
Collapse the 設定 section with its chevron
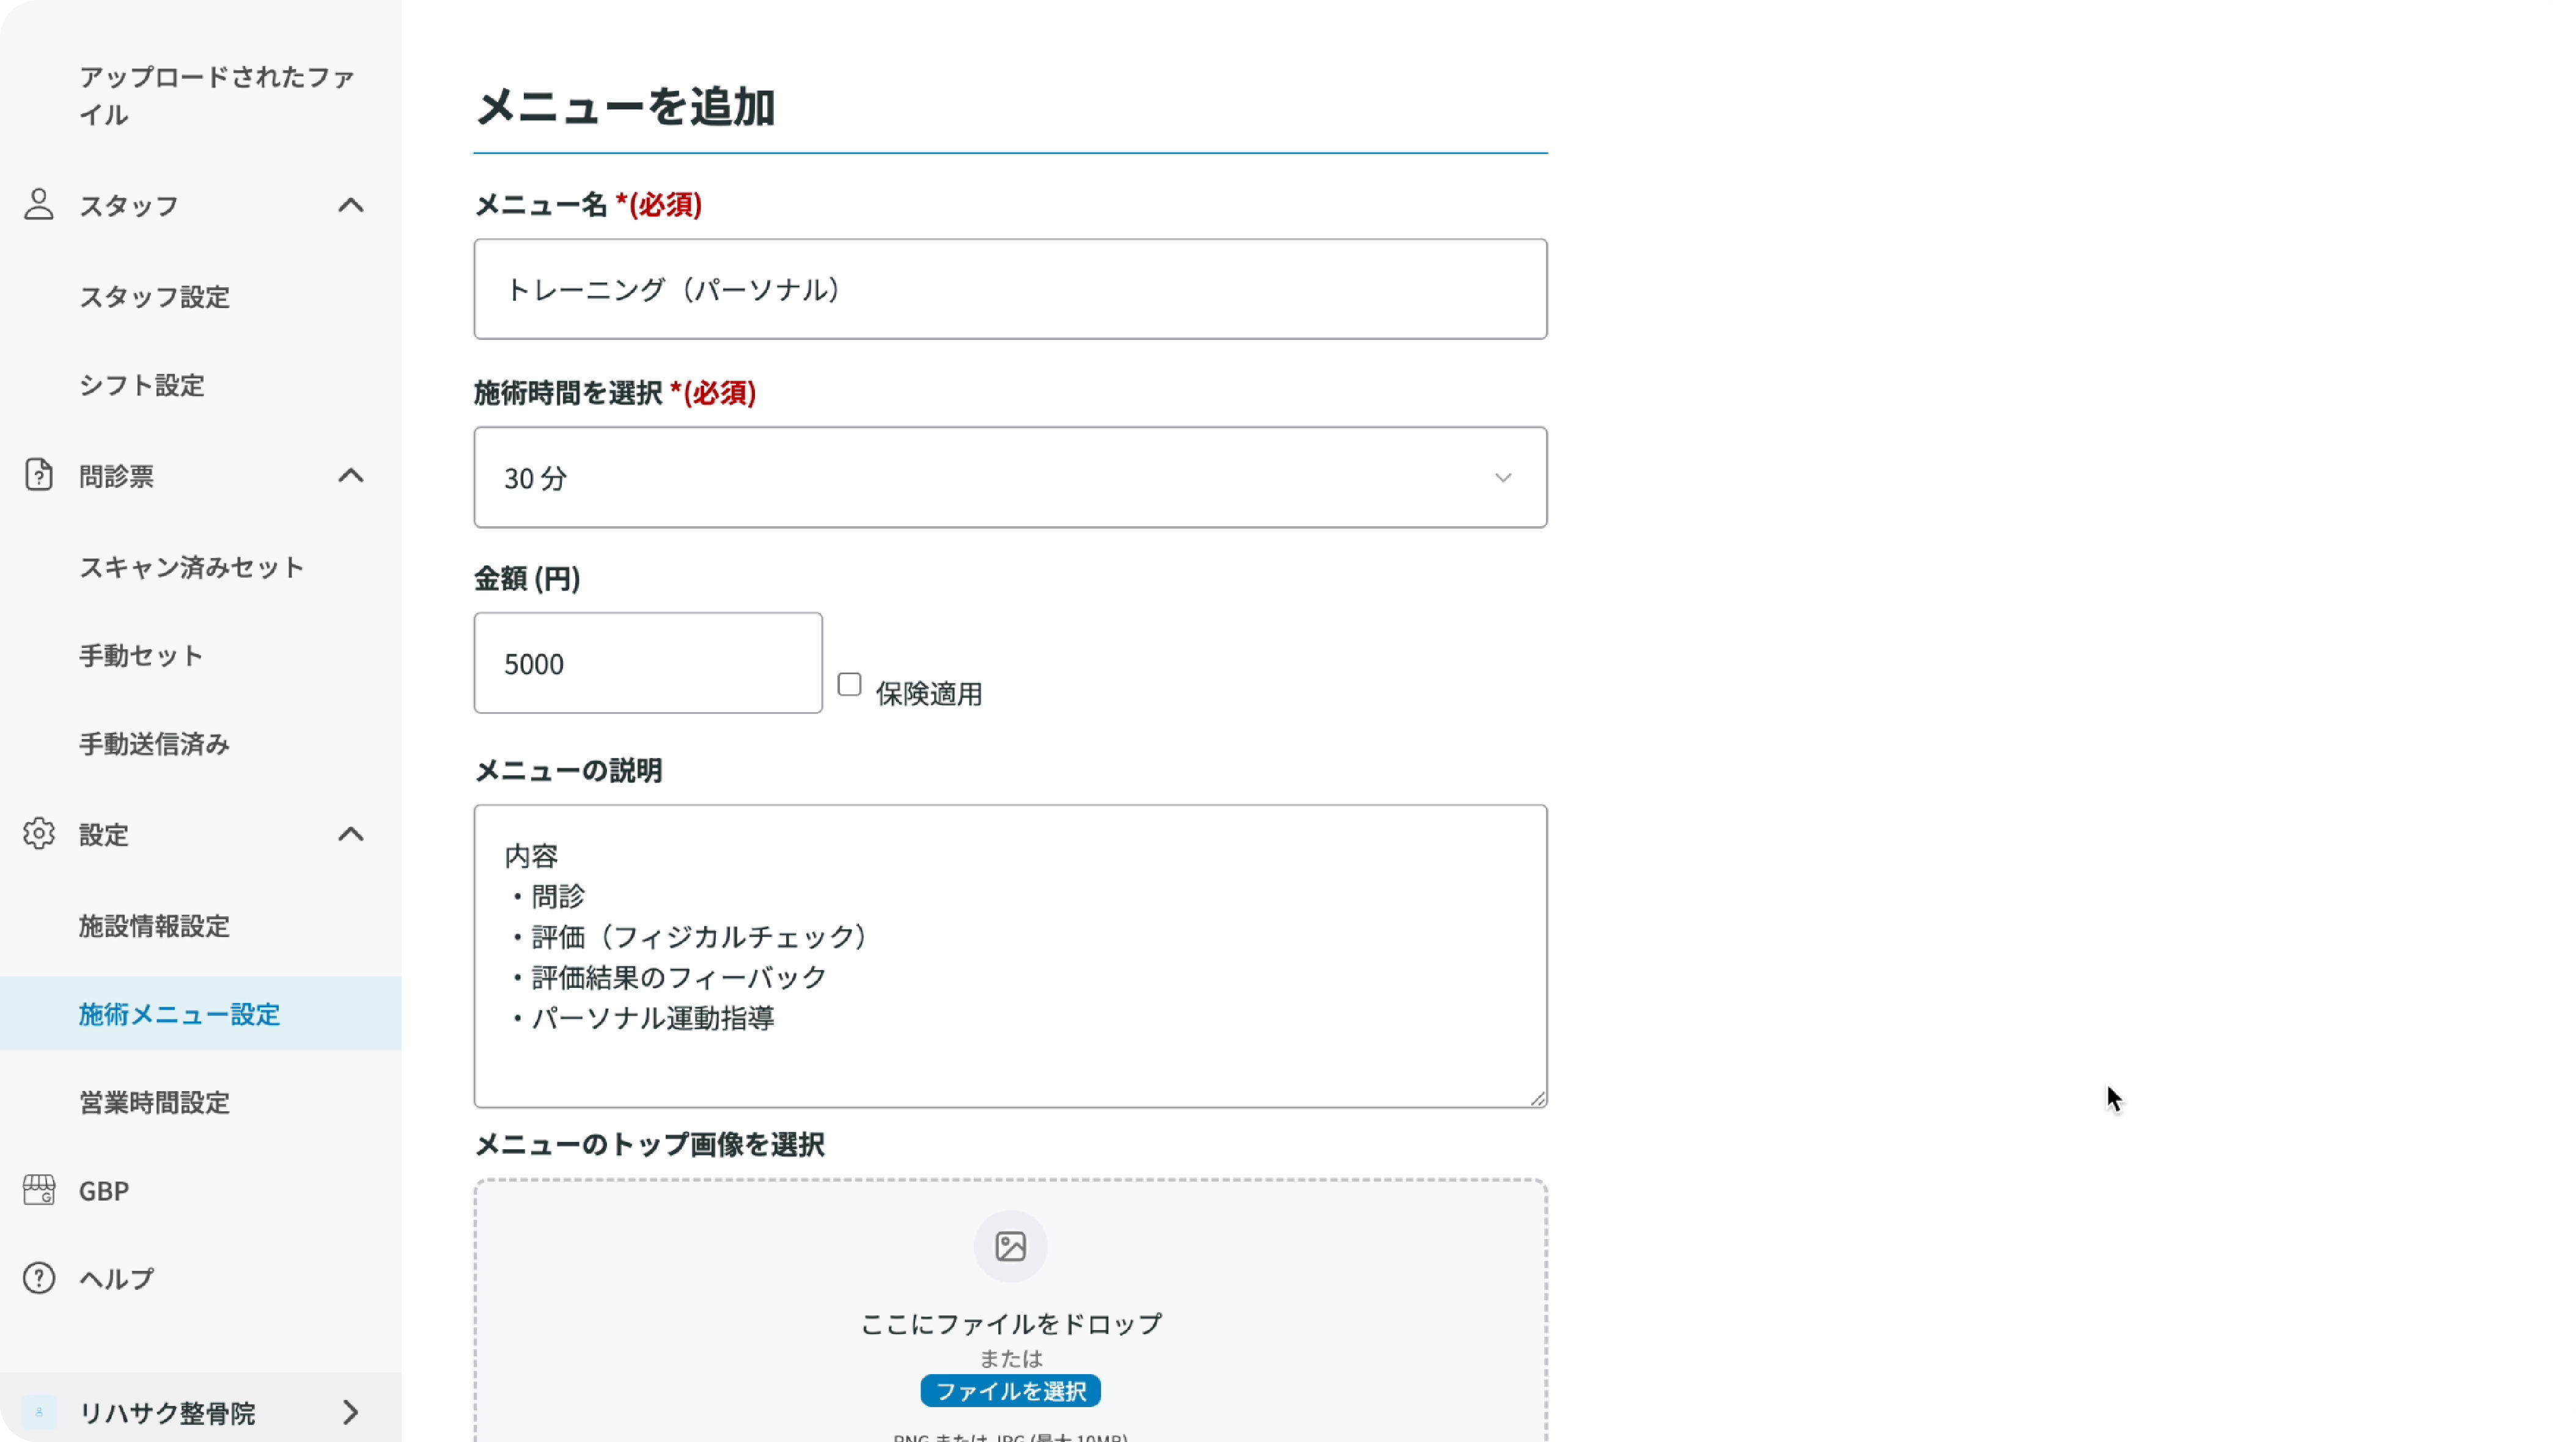coord(350,834)
